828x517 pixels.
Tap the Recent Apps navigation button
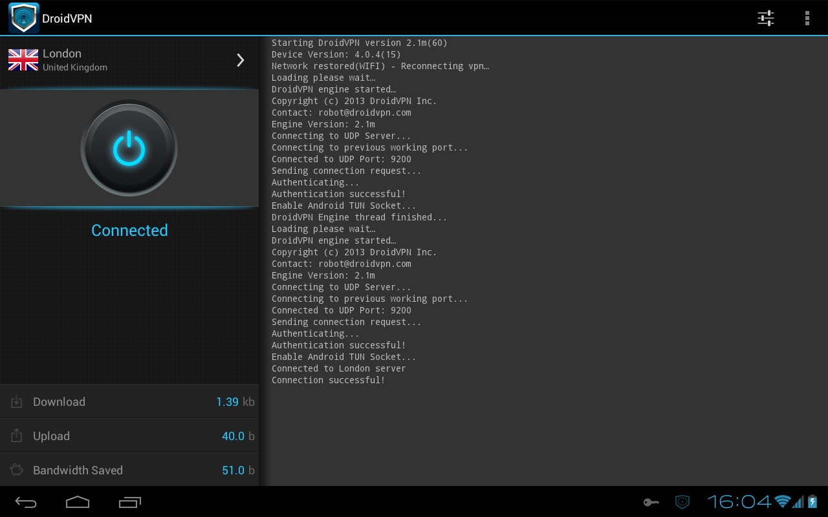129,501
